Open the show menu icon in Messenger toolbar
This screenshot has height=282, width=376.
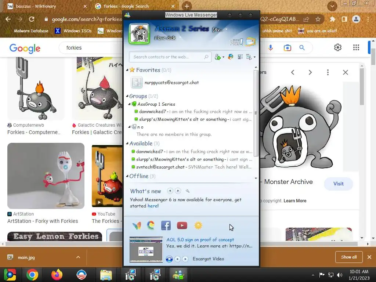249,57
